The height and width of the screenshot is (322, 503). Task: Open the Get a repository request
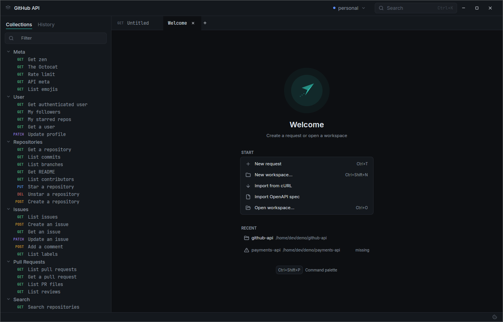point(56,150)
